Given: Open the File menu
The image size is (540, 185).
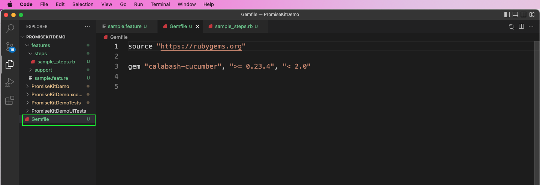Looking at the screenshot, I should tap(44, 4).
